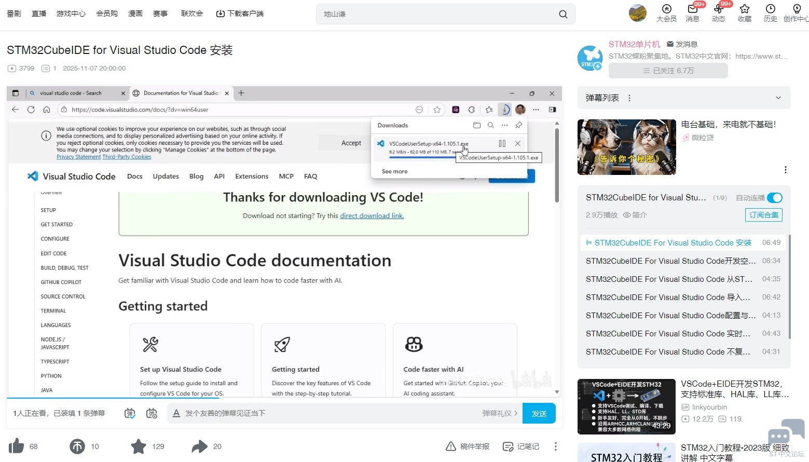Open the VSCode+EIDE开发STM32 video thumbnail

[626, 406]
